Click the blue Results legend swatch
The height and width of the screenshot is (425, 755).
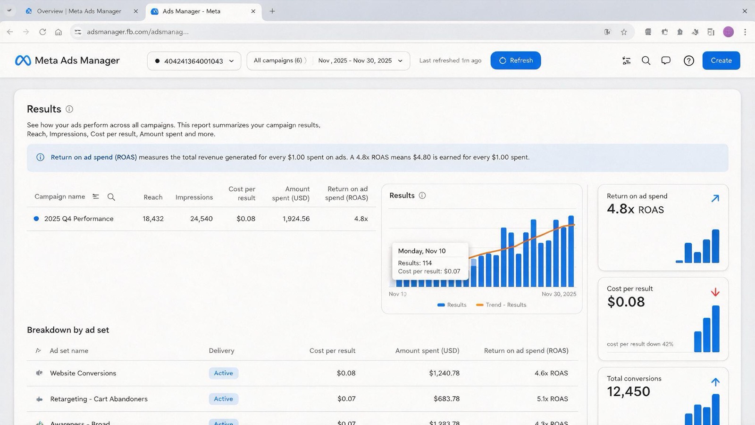(441, 305)
